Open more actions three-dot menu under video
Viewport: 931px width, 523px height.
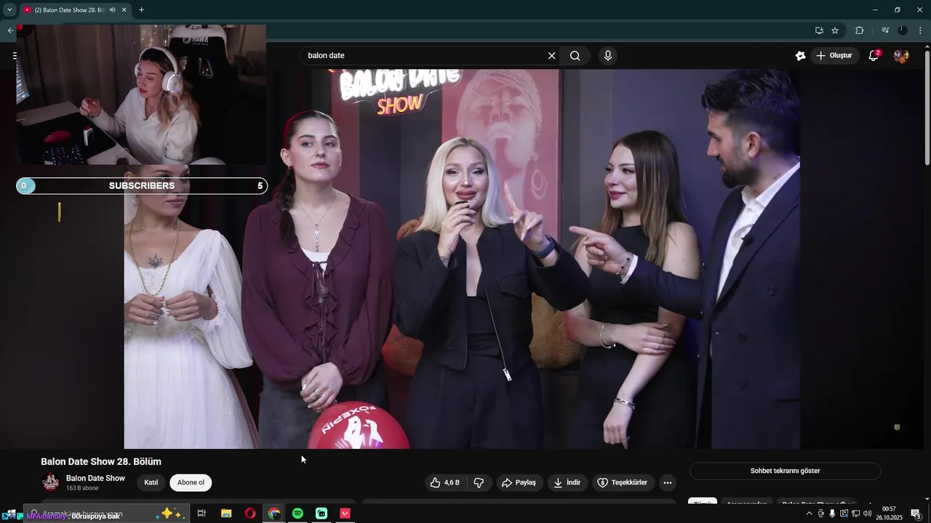[x=668, y=482]
